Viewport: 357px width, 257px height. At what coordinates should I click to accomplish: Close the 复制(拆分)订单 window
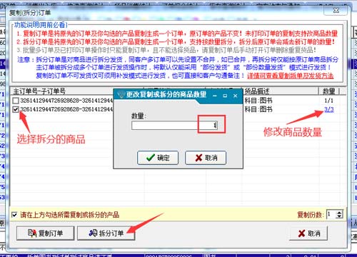point(336,11)
